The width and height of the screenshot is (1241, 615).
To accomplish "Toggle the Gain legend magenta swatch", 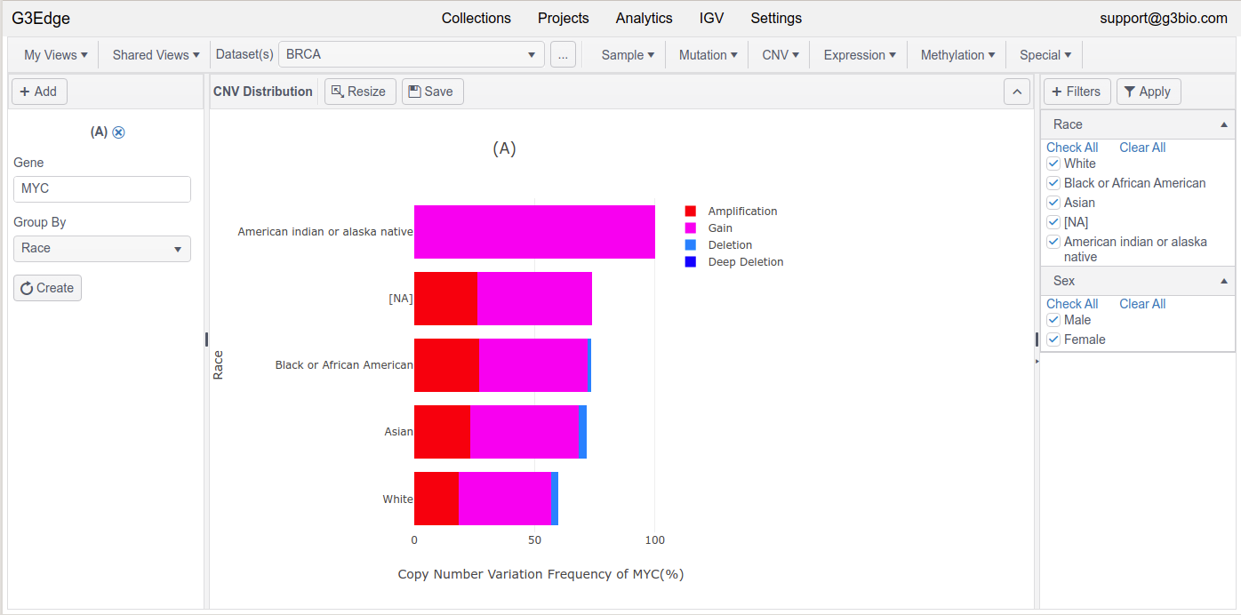I will 691,228.
